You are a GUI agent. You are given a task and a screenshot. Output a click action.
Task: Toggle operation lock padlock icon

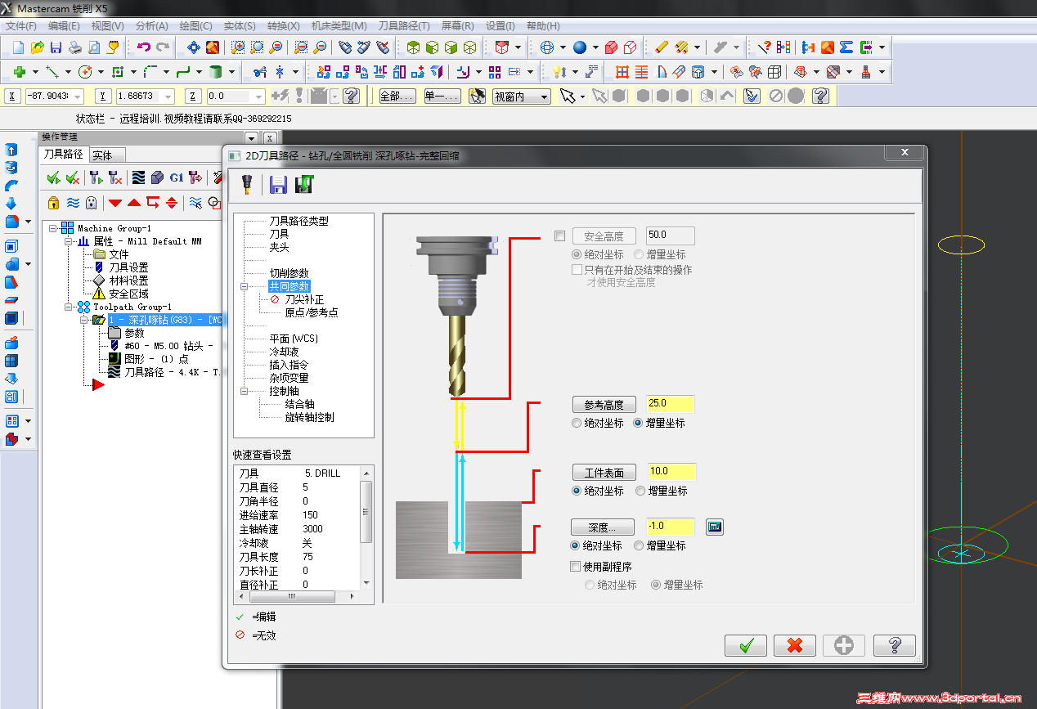pos(54,202)
